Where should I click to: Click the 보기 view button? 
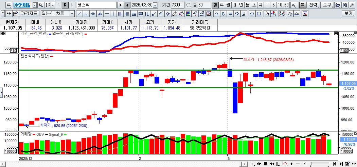[x=349, y=14]
